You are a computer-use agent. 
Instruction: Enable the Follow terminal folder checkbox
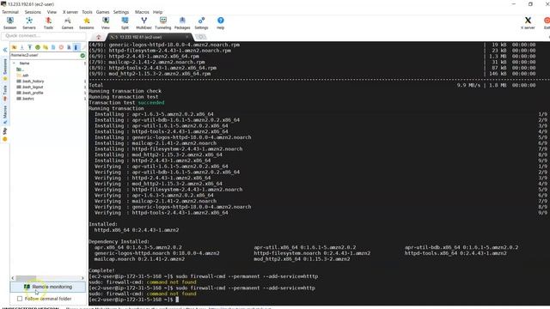pyautogui.click(x=20, y=299)
